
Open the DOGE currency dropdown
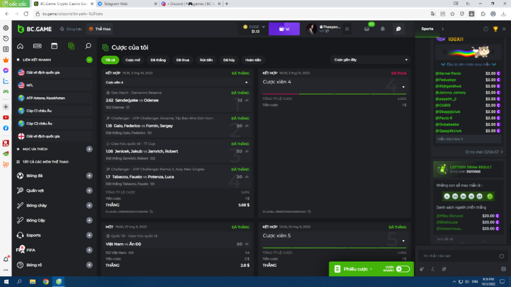click(x=252, y=29)
